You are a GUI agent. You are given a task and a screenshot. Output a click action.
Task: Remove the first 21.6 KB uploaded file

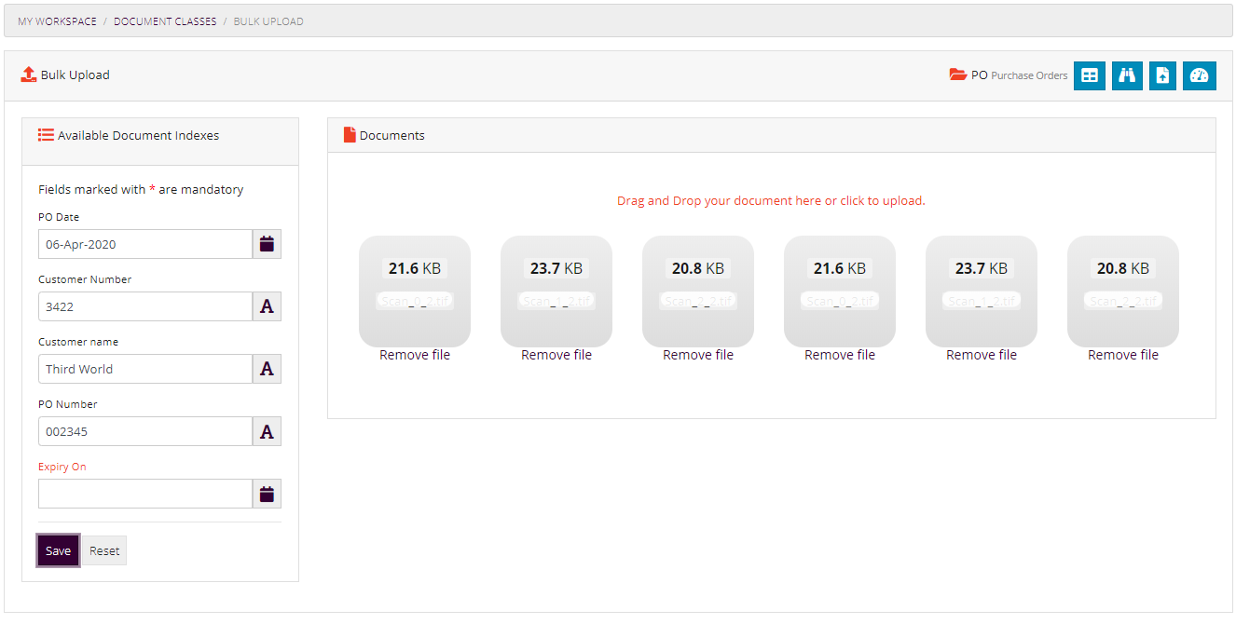pyautogui.click(x=414, y=354)
